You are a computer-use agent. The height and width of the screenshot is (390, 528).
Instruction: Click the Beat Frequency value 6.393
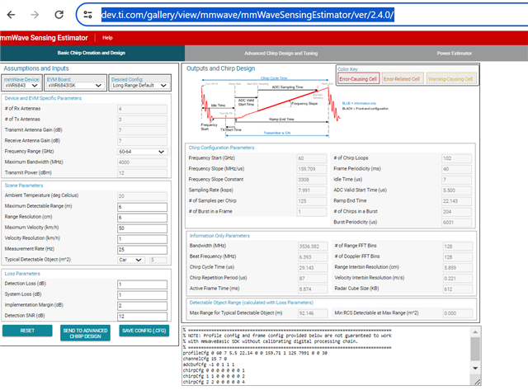tap(313, 257)
